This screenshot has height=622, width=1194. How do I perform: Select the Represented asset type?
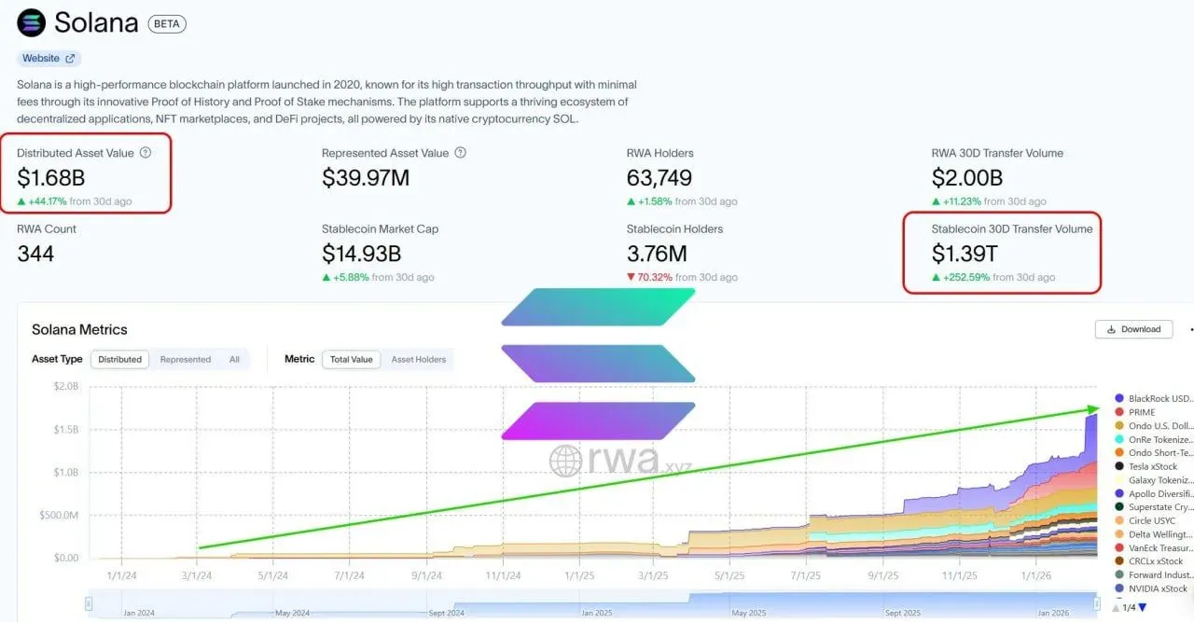coord(186,359)
